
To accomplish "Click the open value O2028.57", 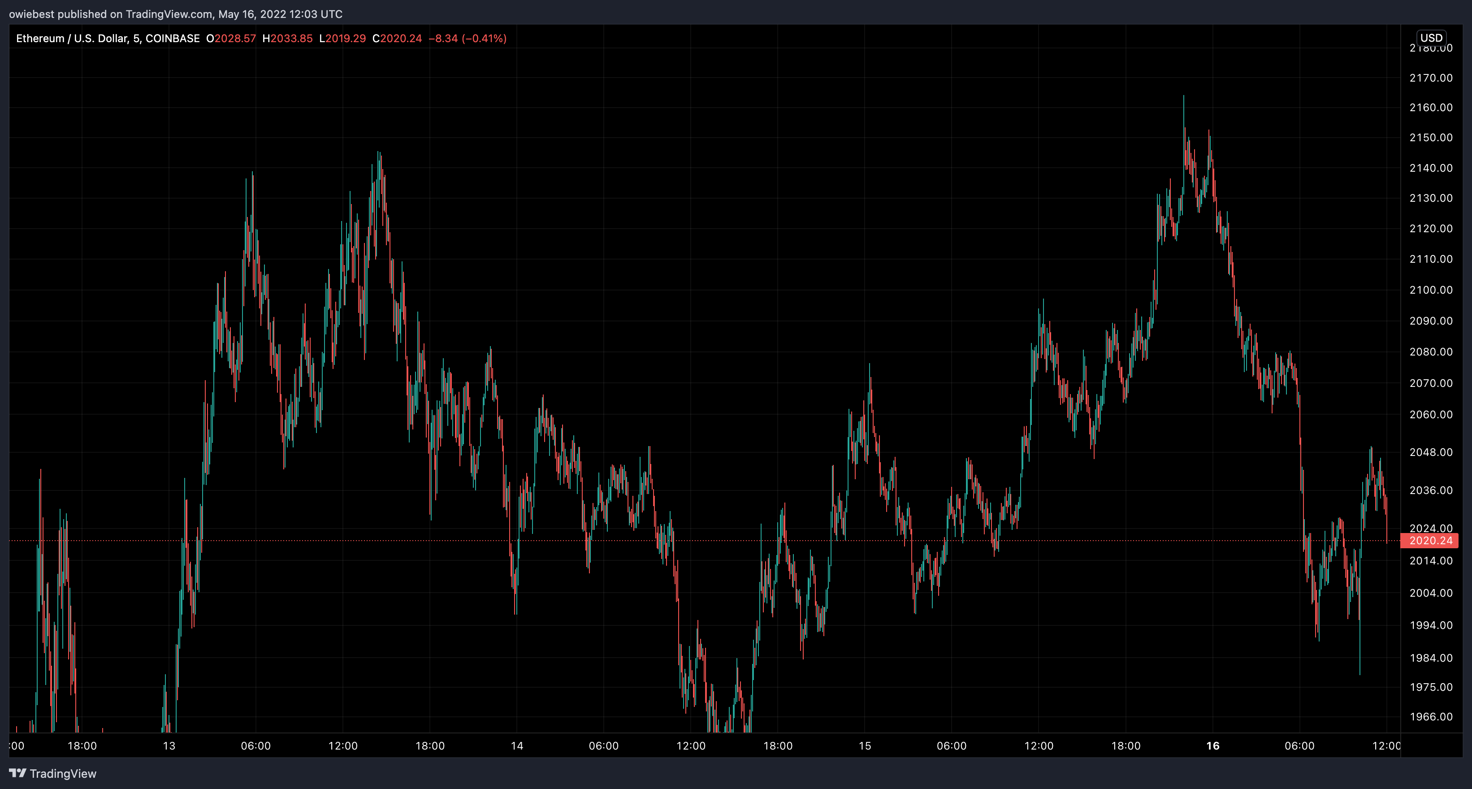I will 231,38.
